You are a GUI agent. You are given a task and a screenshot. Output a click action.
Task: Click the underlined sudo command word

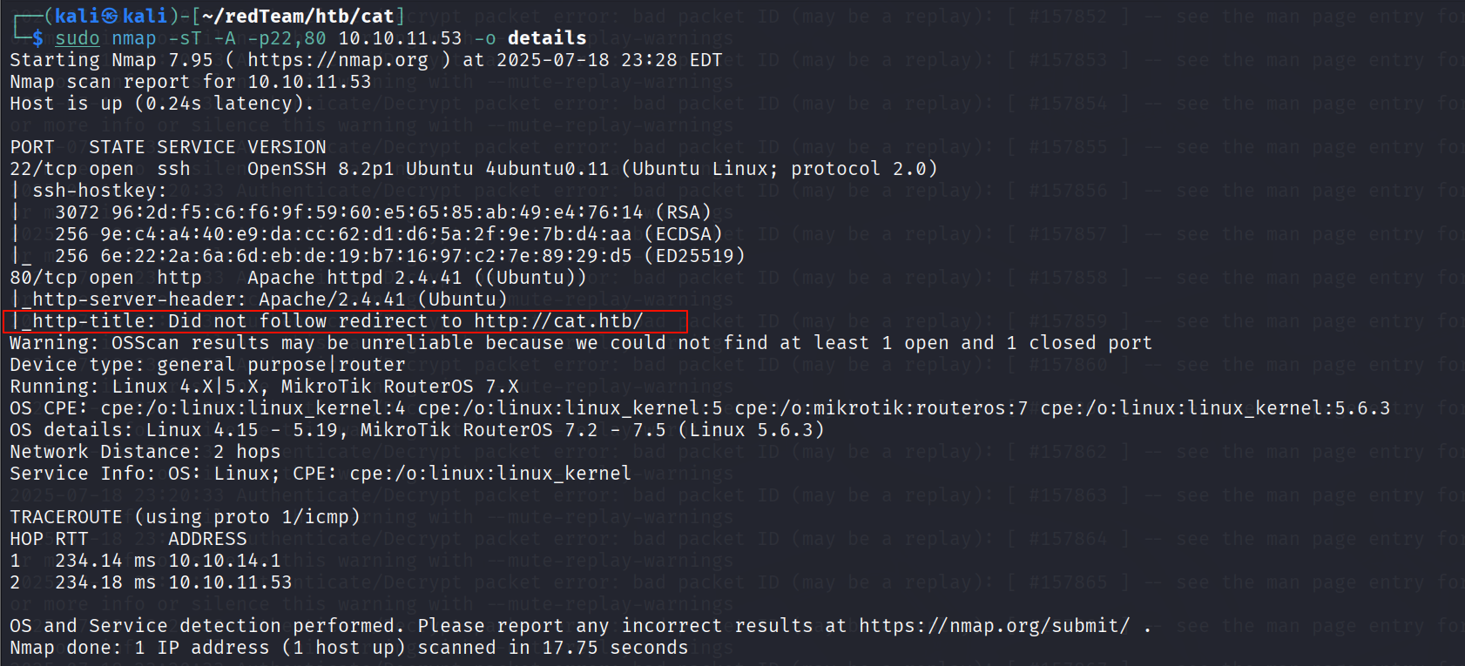[78, 38]
